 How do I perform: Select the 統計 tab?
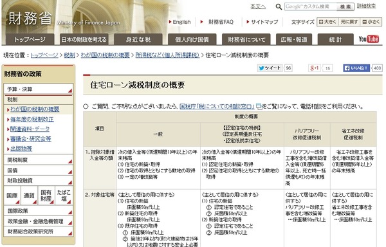click(x=336, y=39)
